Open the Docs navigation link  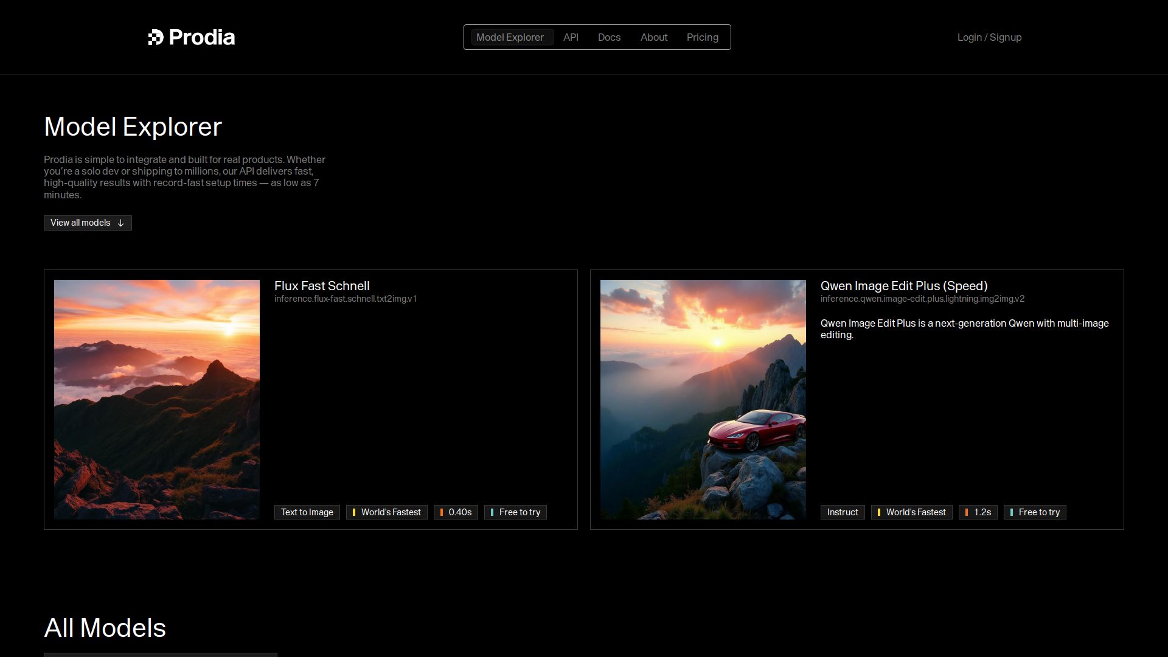[609, 37]
